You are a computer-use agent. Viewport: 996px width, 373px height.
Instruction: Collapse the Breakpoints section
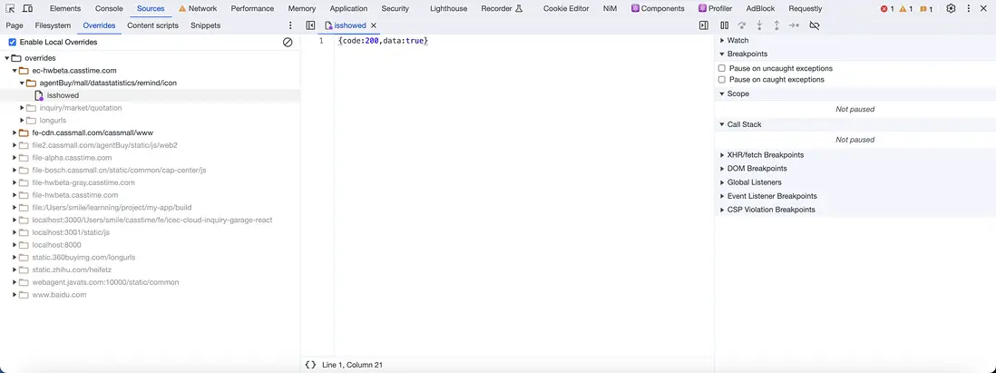pos(722,54)
